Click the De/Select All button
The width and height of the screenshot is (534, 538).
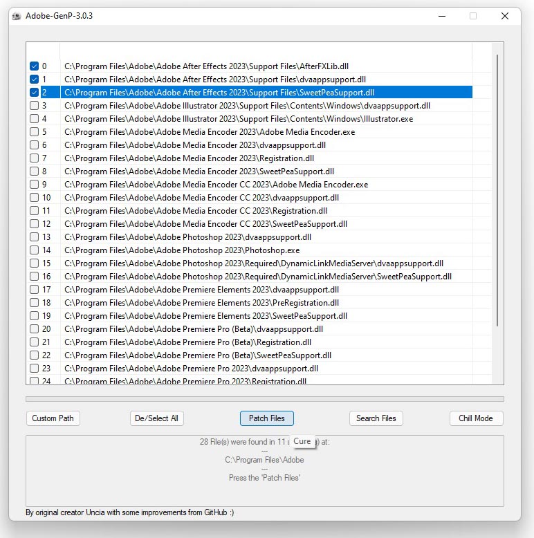click(x=157, y=418)
